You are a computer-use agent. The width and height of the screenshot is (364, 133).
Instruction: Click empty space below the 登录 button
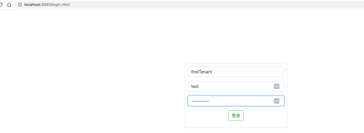(236, 124)
